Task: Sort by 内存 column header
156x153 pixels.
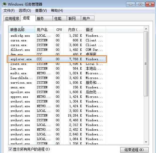Action: click(74, 30)
